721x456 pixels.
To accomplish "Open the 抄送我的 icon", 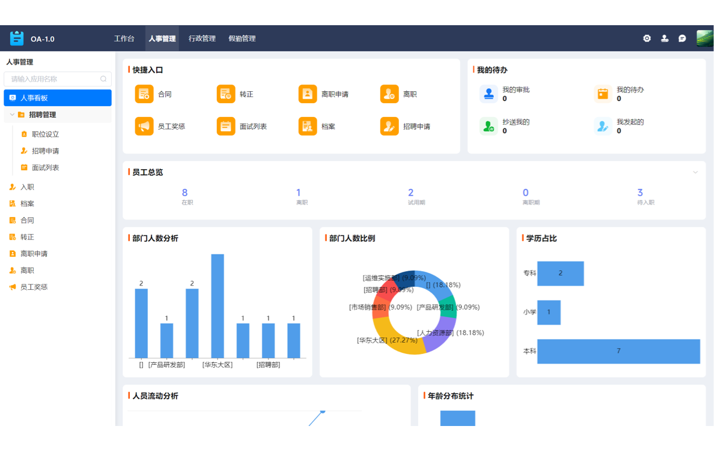I will coord(488,127).
